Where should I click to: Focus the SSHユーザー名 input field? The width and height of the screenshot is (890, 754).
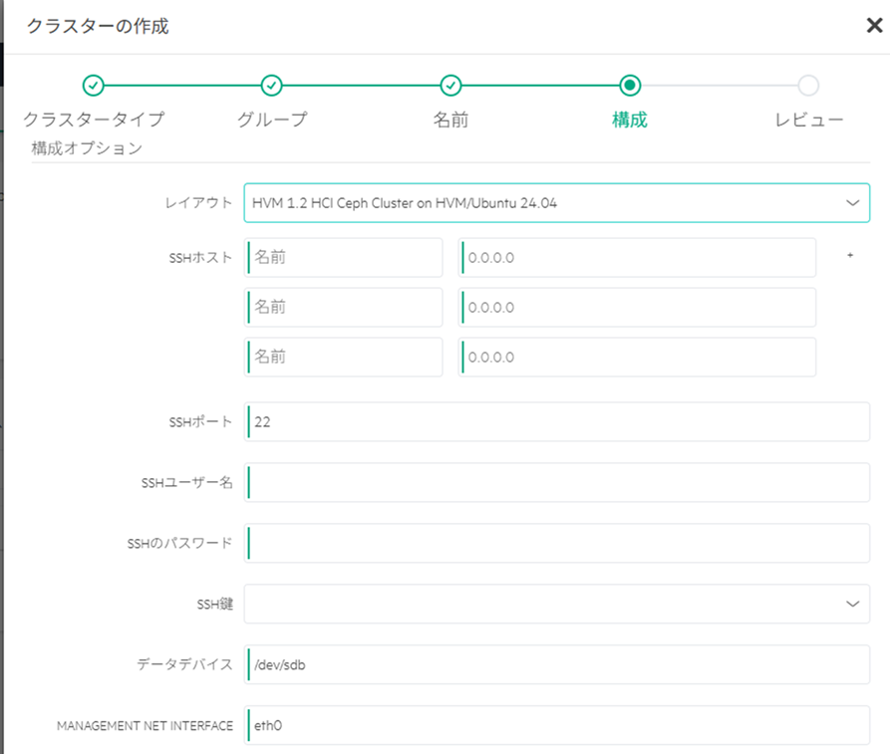[556, 483]
